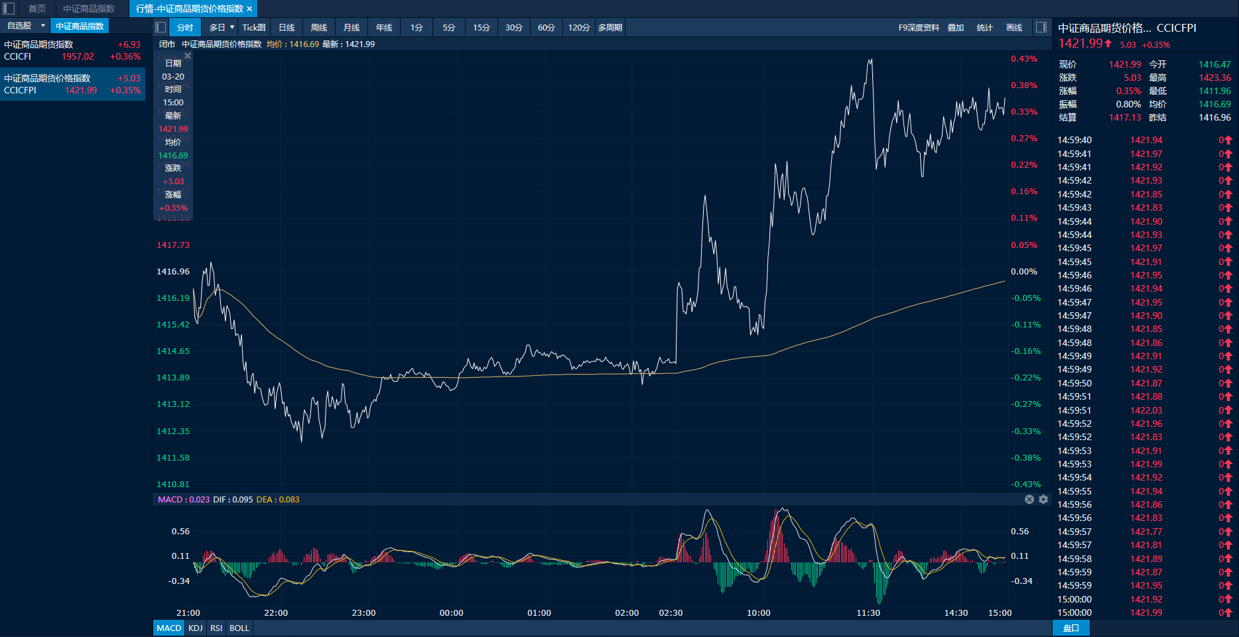The height and width of the screenshot is (637, 1239).
Task: Open F9深度资料 details
Action: [919, 27]
